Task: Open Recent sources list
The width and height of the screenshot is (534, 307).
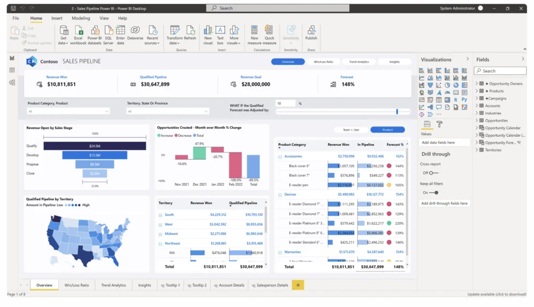Action: 152,35
